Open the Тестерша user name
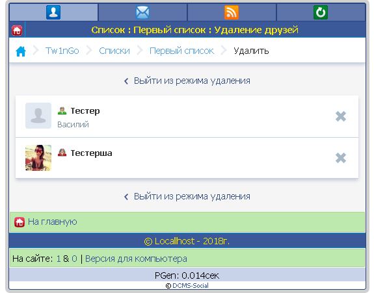The image size is (374, 293). [x=91, y=153]
